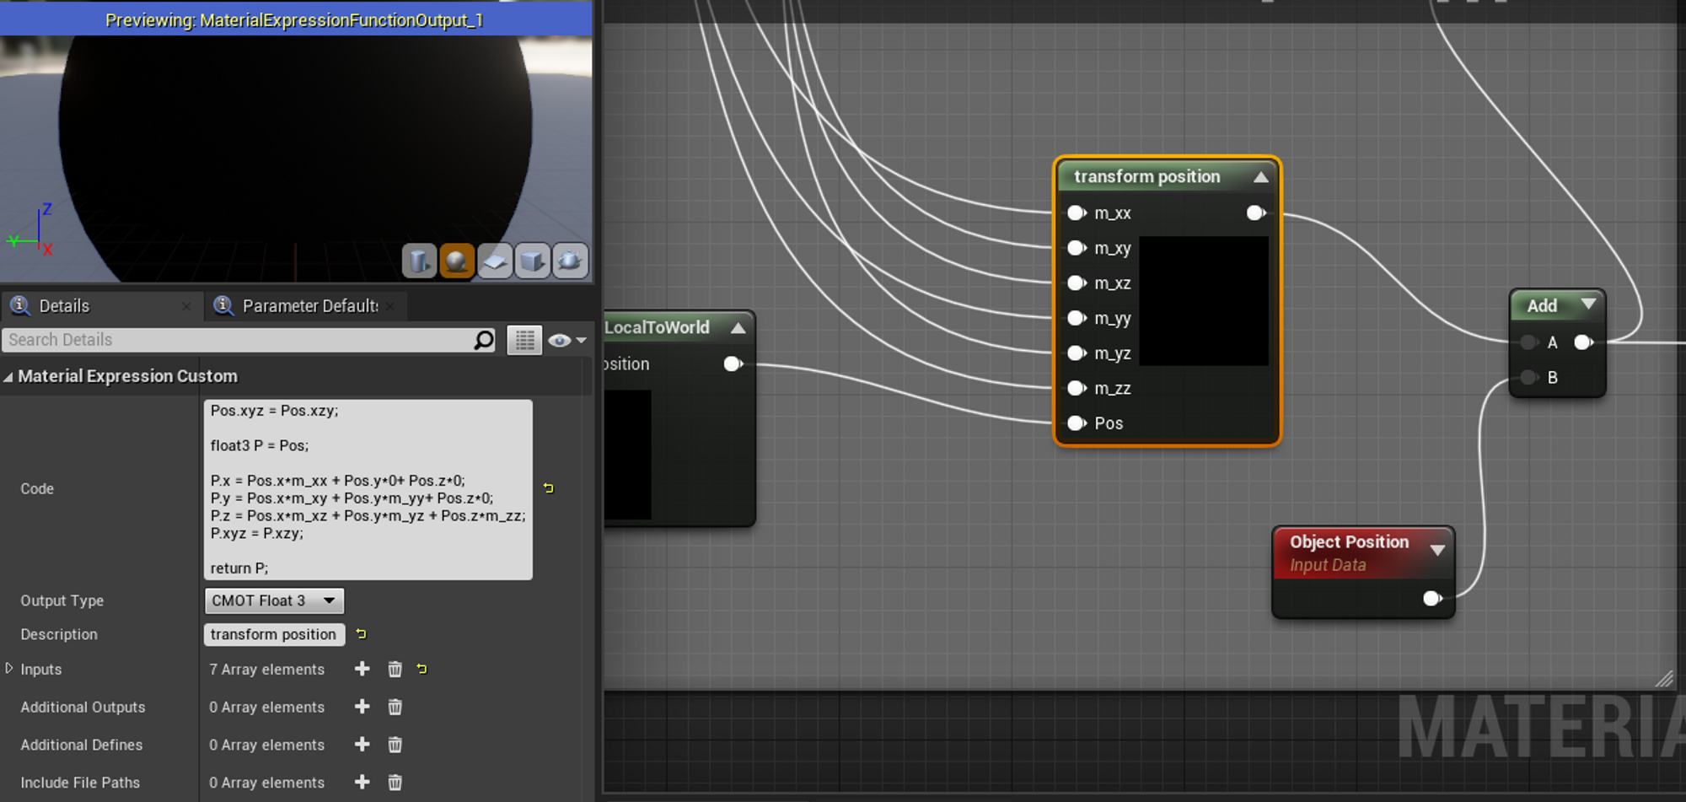1686x802 pixels.
Task: Switch to the Parameter Defaults tab
Action: click(309, 306)
